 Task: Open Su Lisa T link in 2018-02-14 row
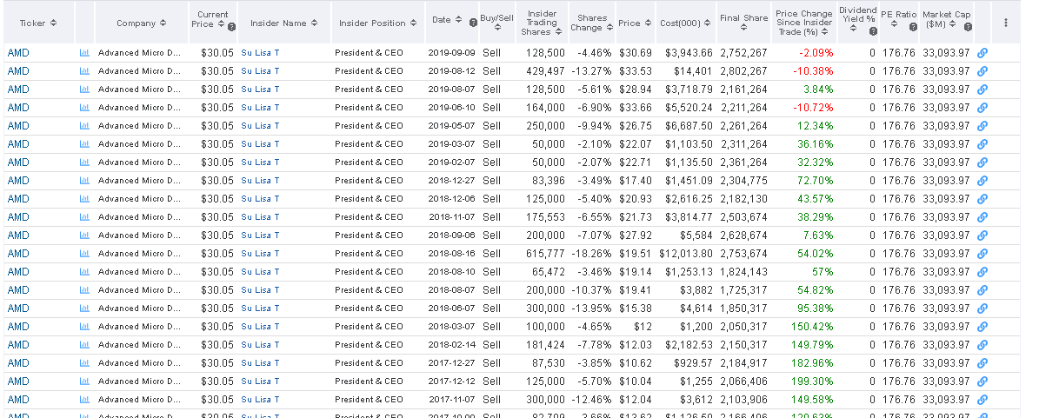(260, 344)
